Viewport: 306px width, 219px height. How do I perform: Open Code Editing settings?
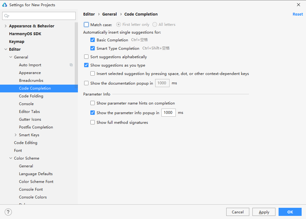coord(26,143)
